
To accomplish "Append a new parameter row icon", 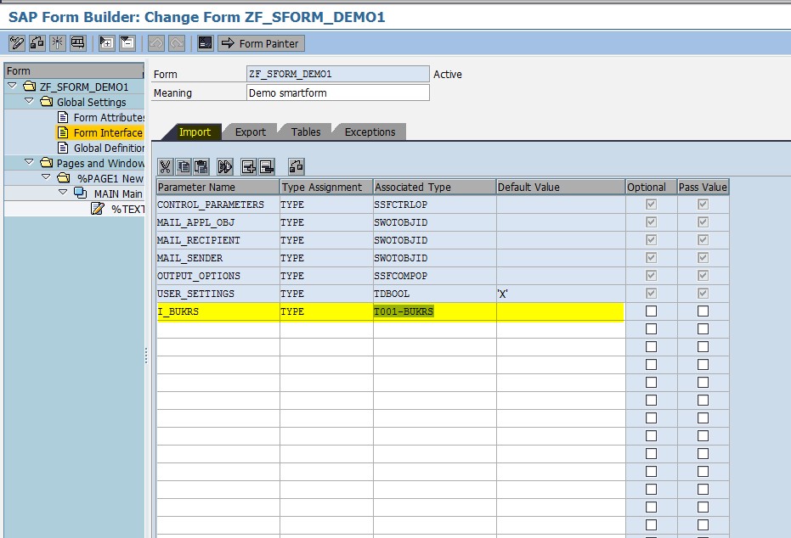I will [x=248, y=166].
